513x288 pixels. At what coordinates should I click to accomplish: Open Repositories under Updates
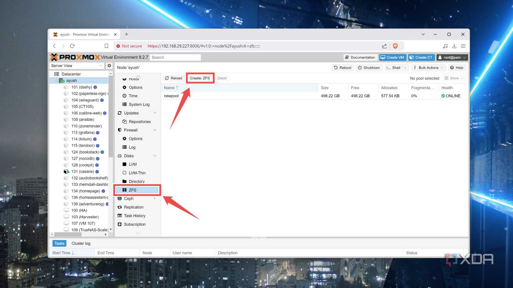coord(140,121)
